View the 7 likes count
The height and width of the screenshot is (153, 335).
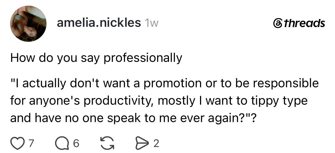coord(31,144)
